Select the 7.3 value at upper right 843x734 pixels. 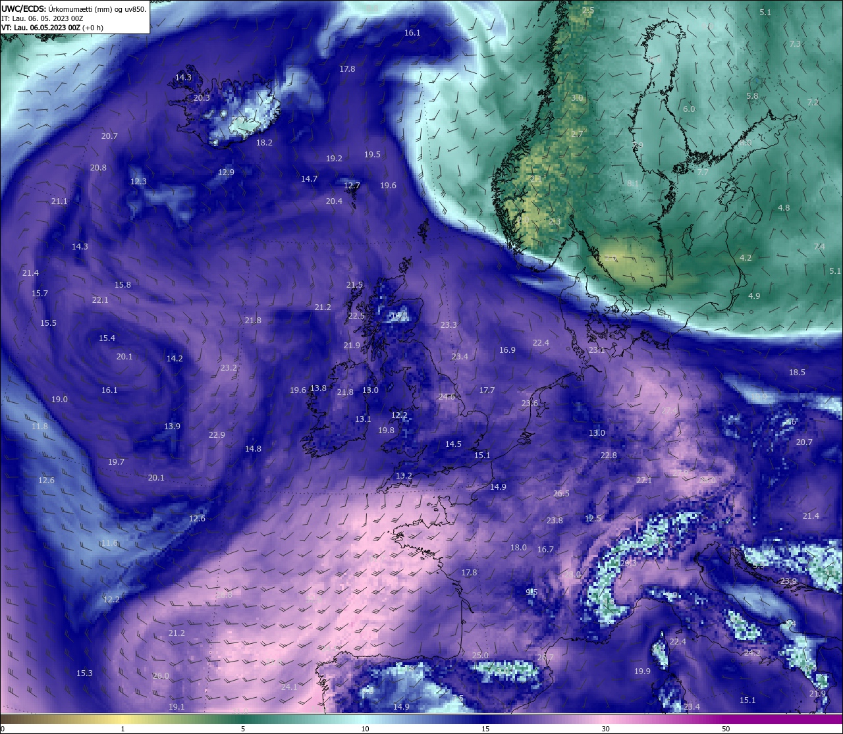(x=795, y=43)
